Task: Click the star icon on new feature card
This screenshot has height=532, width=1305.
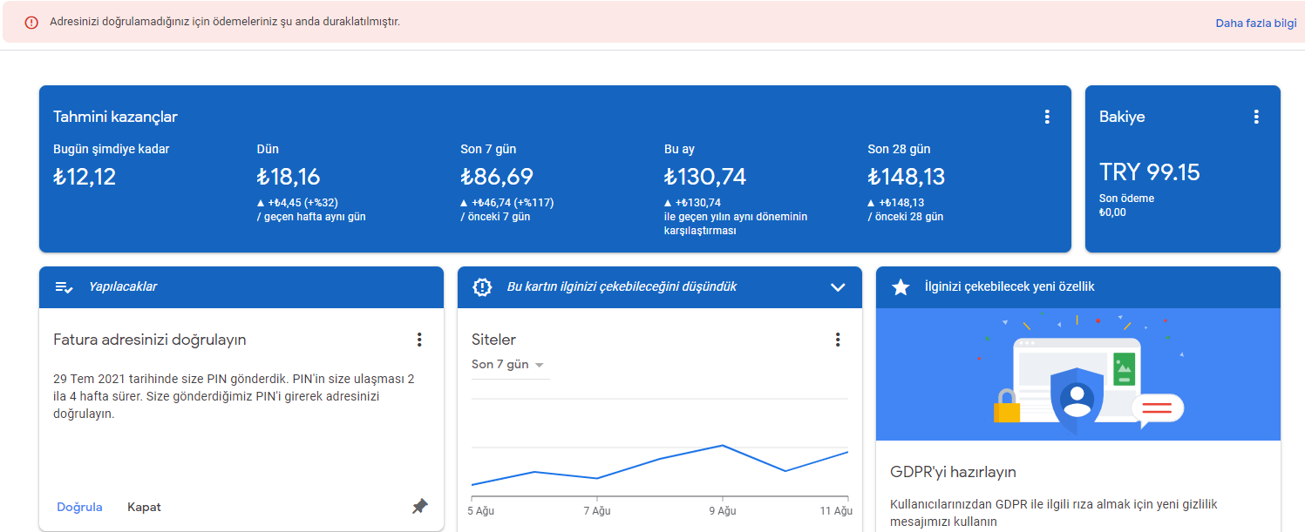Action: click(901, 287)
